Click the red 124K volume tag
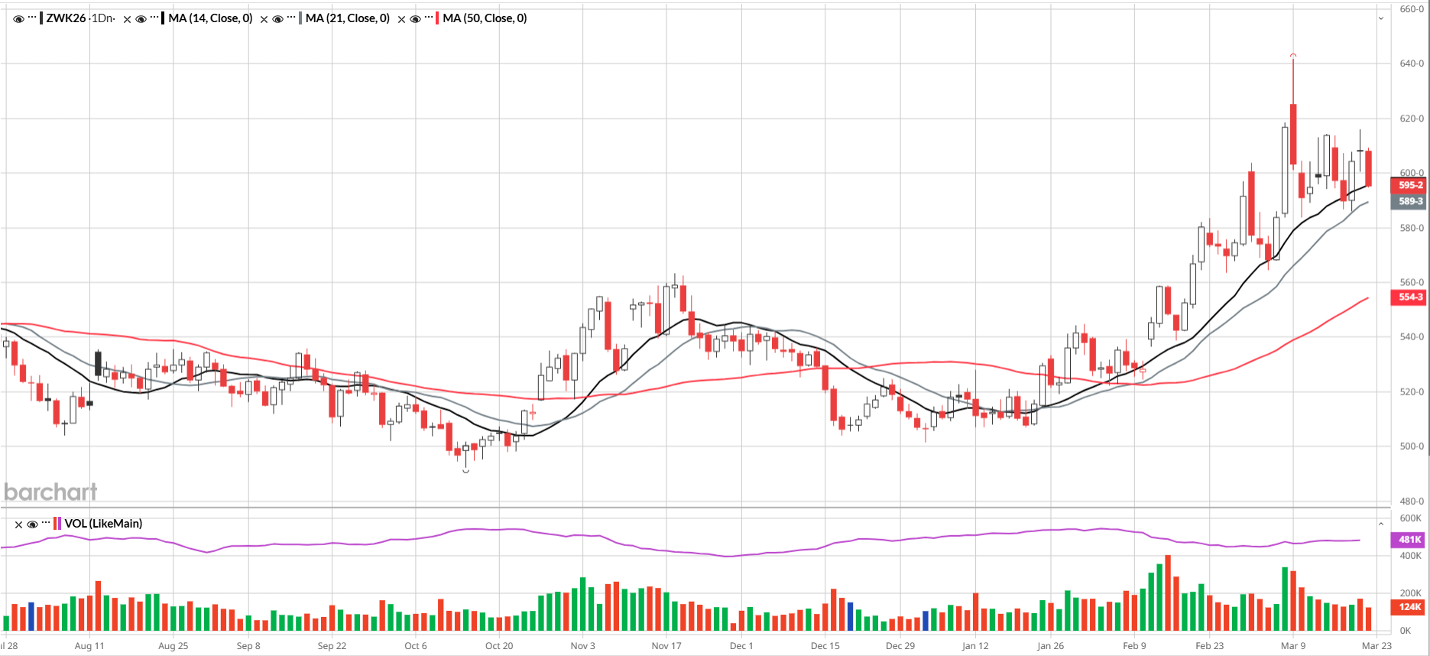 (1409, 607)
